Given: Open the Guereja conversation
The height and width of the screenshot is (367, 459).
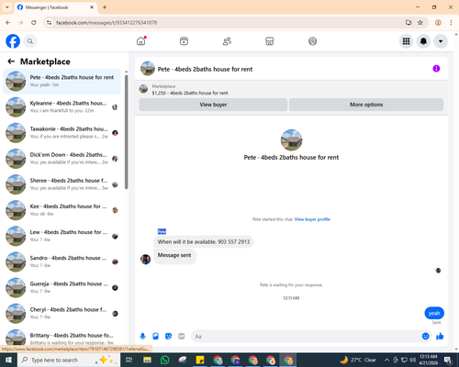Looking at the screenshot, I should point(62,287).
